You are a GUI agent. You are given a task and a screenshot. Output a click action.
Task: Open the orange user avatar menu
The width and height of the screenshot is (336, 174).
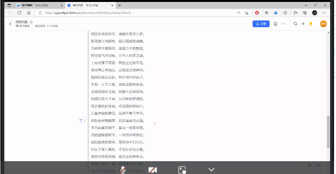click(x=323, y=24)
